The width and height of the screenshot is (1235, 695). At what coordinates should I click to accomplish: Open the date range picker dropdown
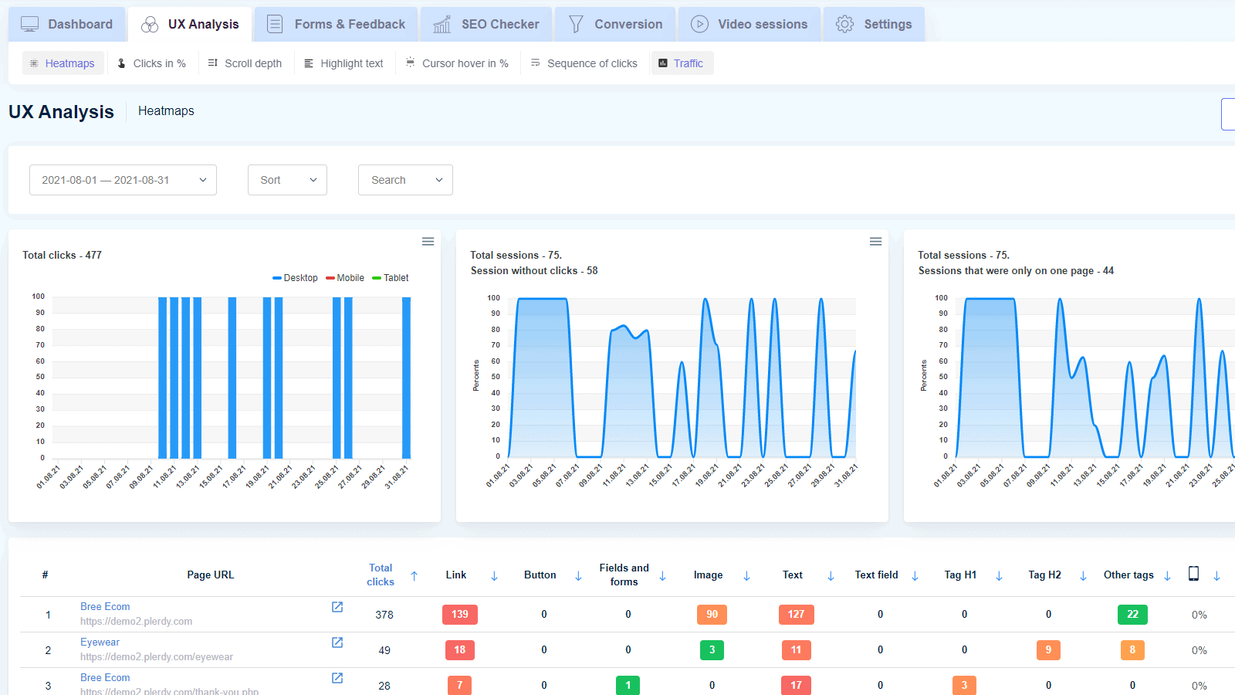[x=122, y=180]
